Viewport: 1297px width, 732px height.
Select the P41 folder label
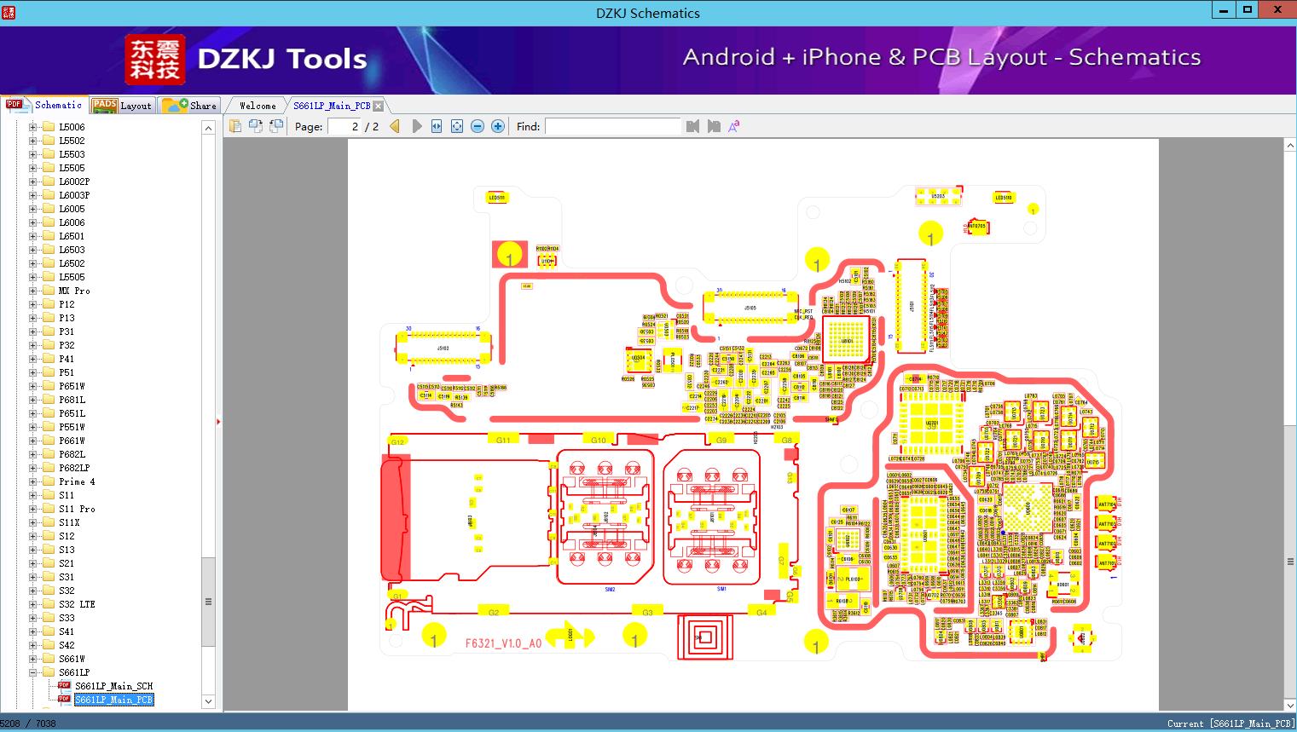coord(67,359)
